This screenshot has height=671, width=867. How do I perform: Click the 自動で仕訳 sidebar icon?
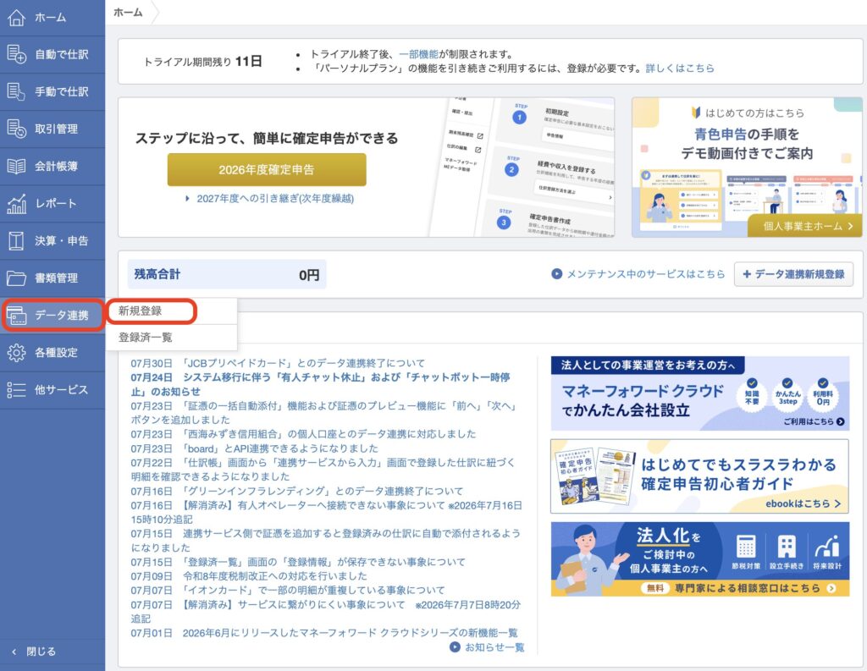(x=16, y=54)
